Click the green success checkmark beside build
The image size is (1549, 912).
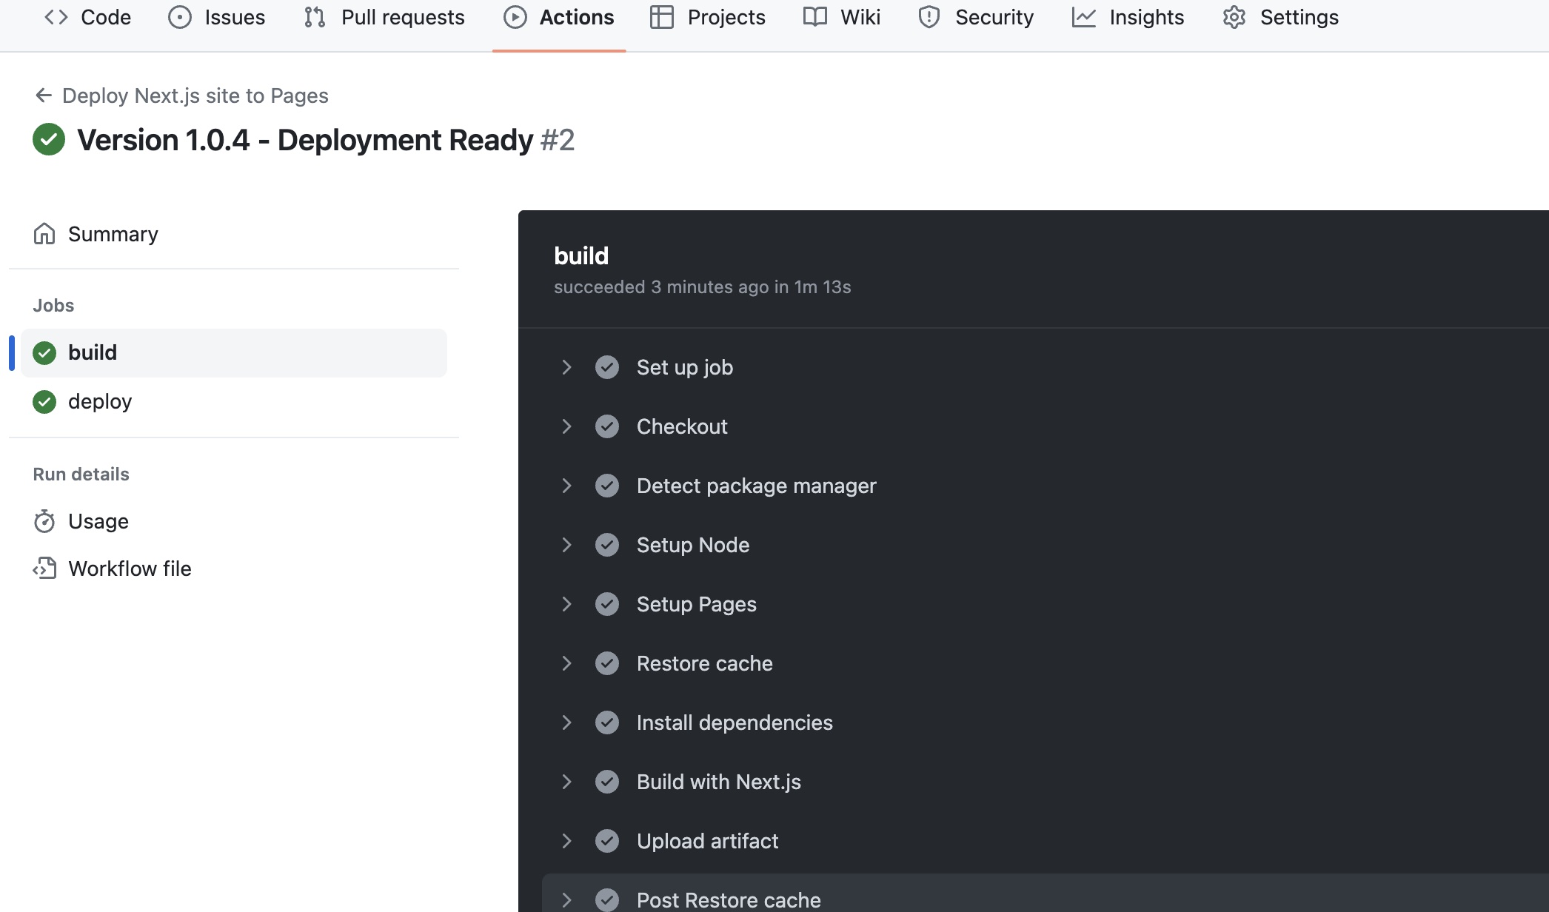[44, 353]
